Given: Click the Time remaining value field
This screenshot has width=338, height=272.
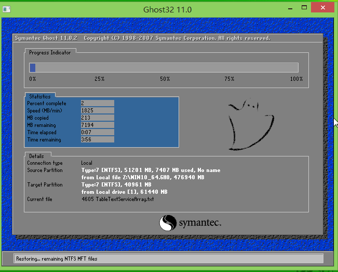Looking at the screenshot, I should coord(97,140).
